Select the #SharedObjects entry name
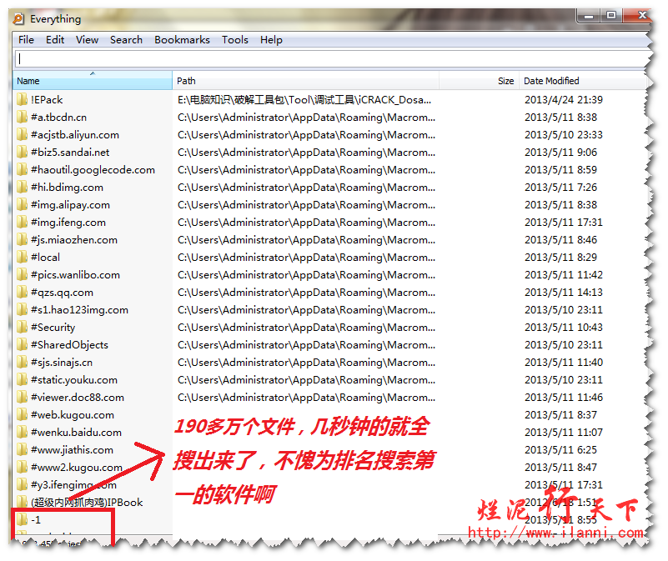 [69, 345]
